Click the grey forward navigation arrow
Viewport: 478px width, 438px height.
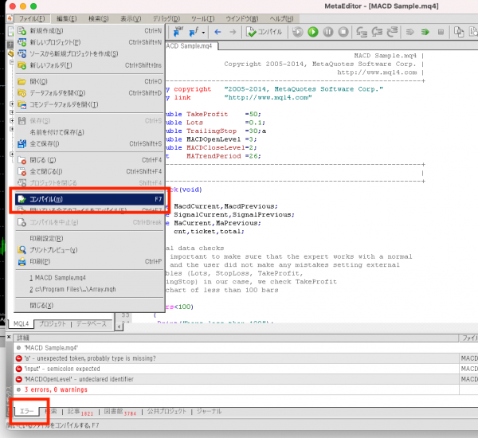(x=233, y=32)
